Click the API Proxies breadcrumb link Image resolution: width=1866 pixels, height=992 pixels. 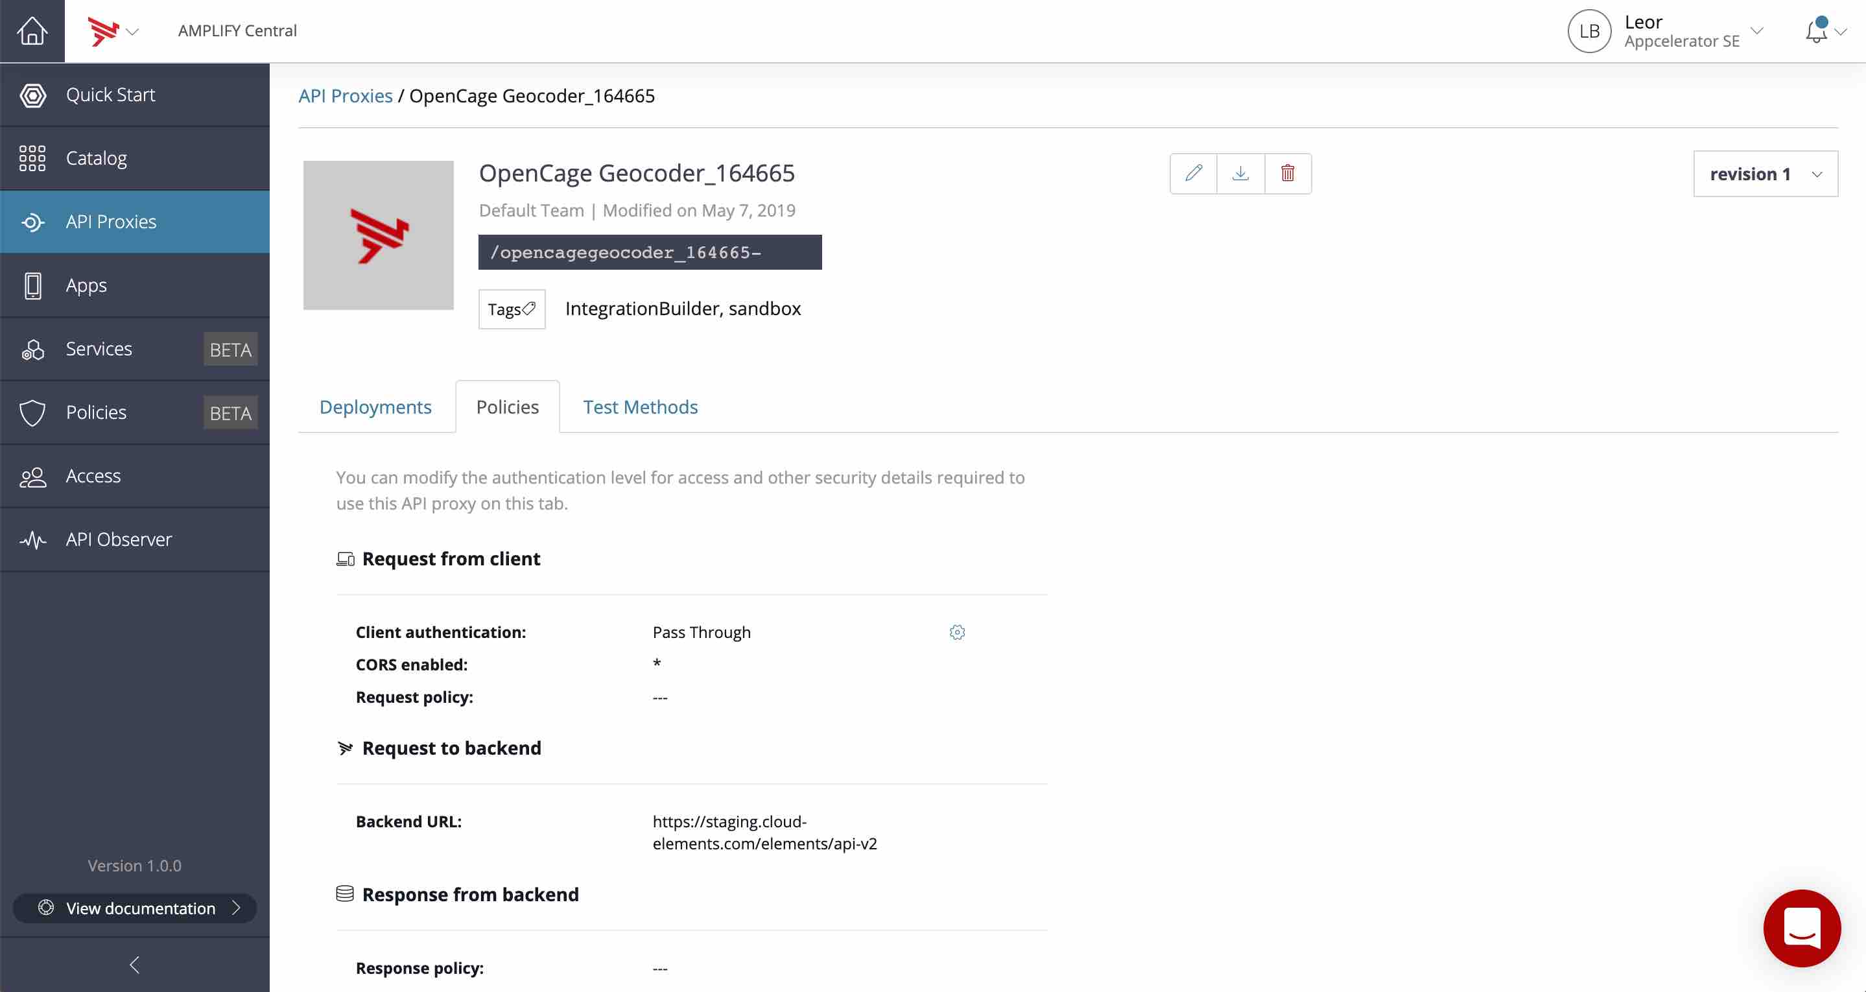[x=344, y=95]
